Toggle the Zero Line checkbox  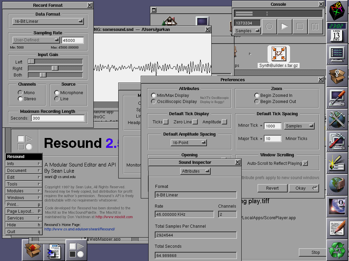(x=195, y=122)
